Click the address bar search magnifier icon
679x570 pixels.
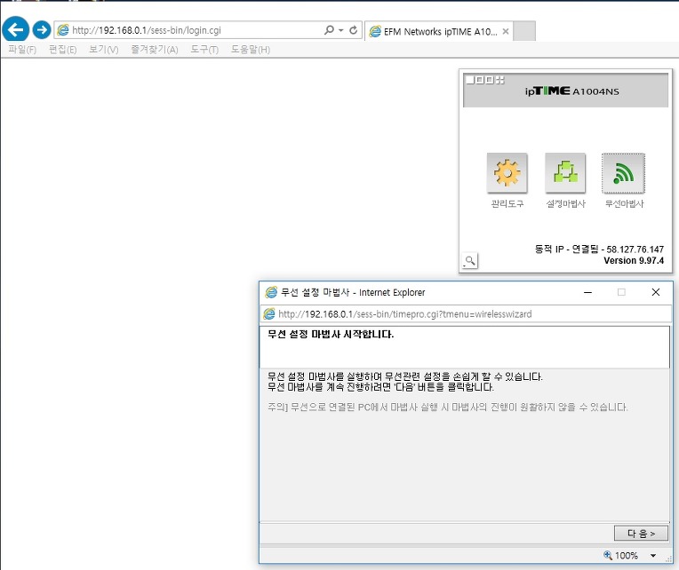[x=329, y=30]
